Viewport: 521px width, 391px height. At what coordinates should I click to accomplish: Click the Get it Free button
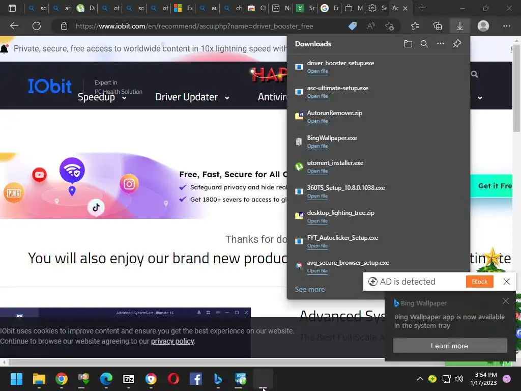point(492,186)
